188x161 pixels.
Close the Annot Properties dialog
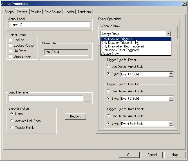pos(183,4)
